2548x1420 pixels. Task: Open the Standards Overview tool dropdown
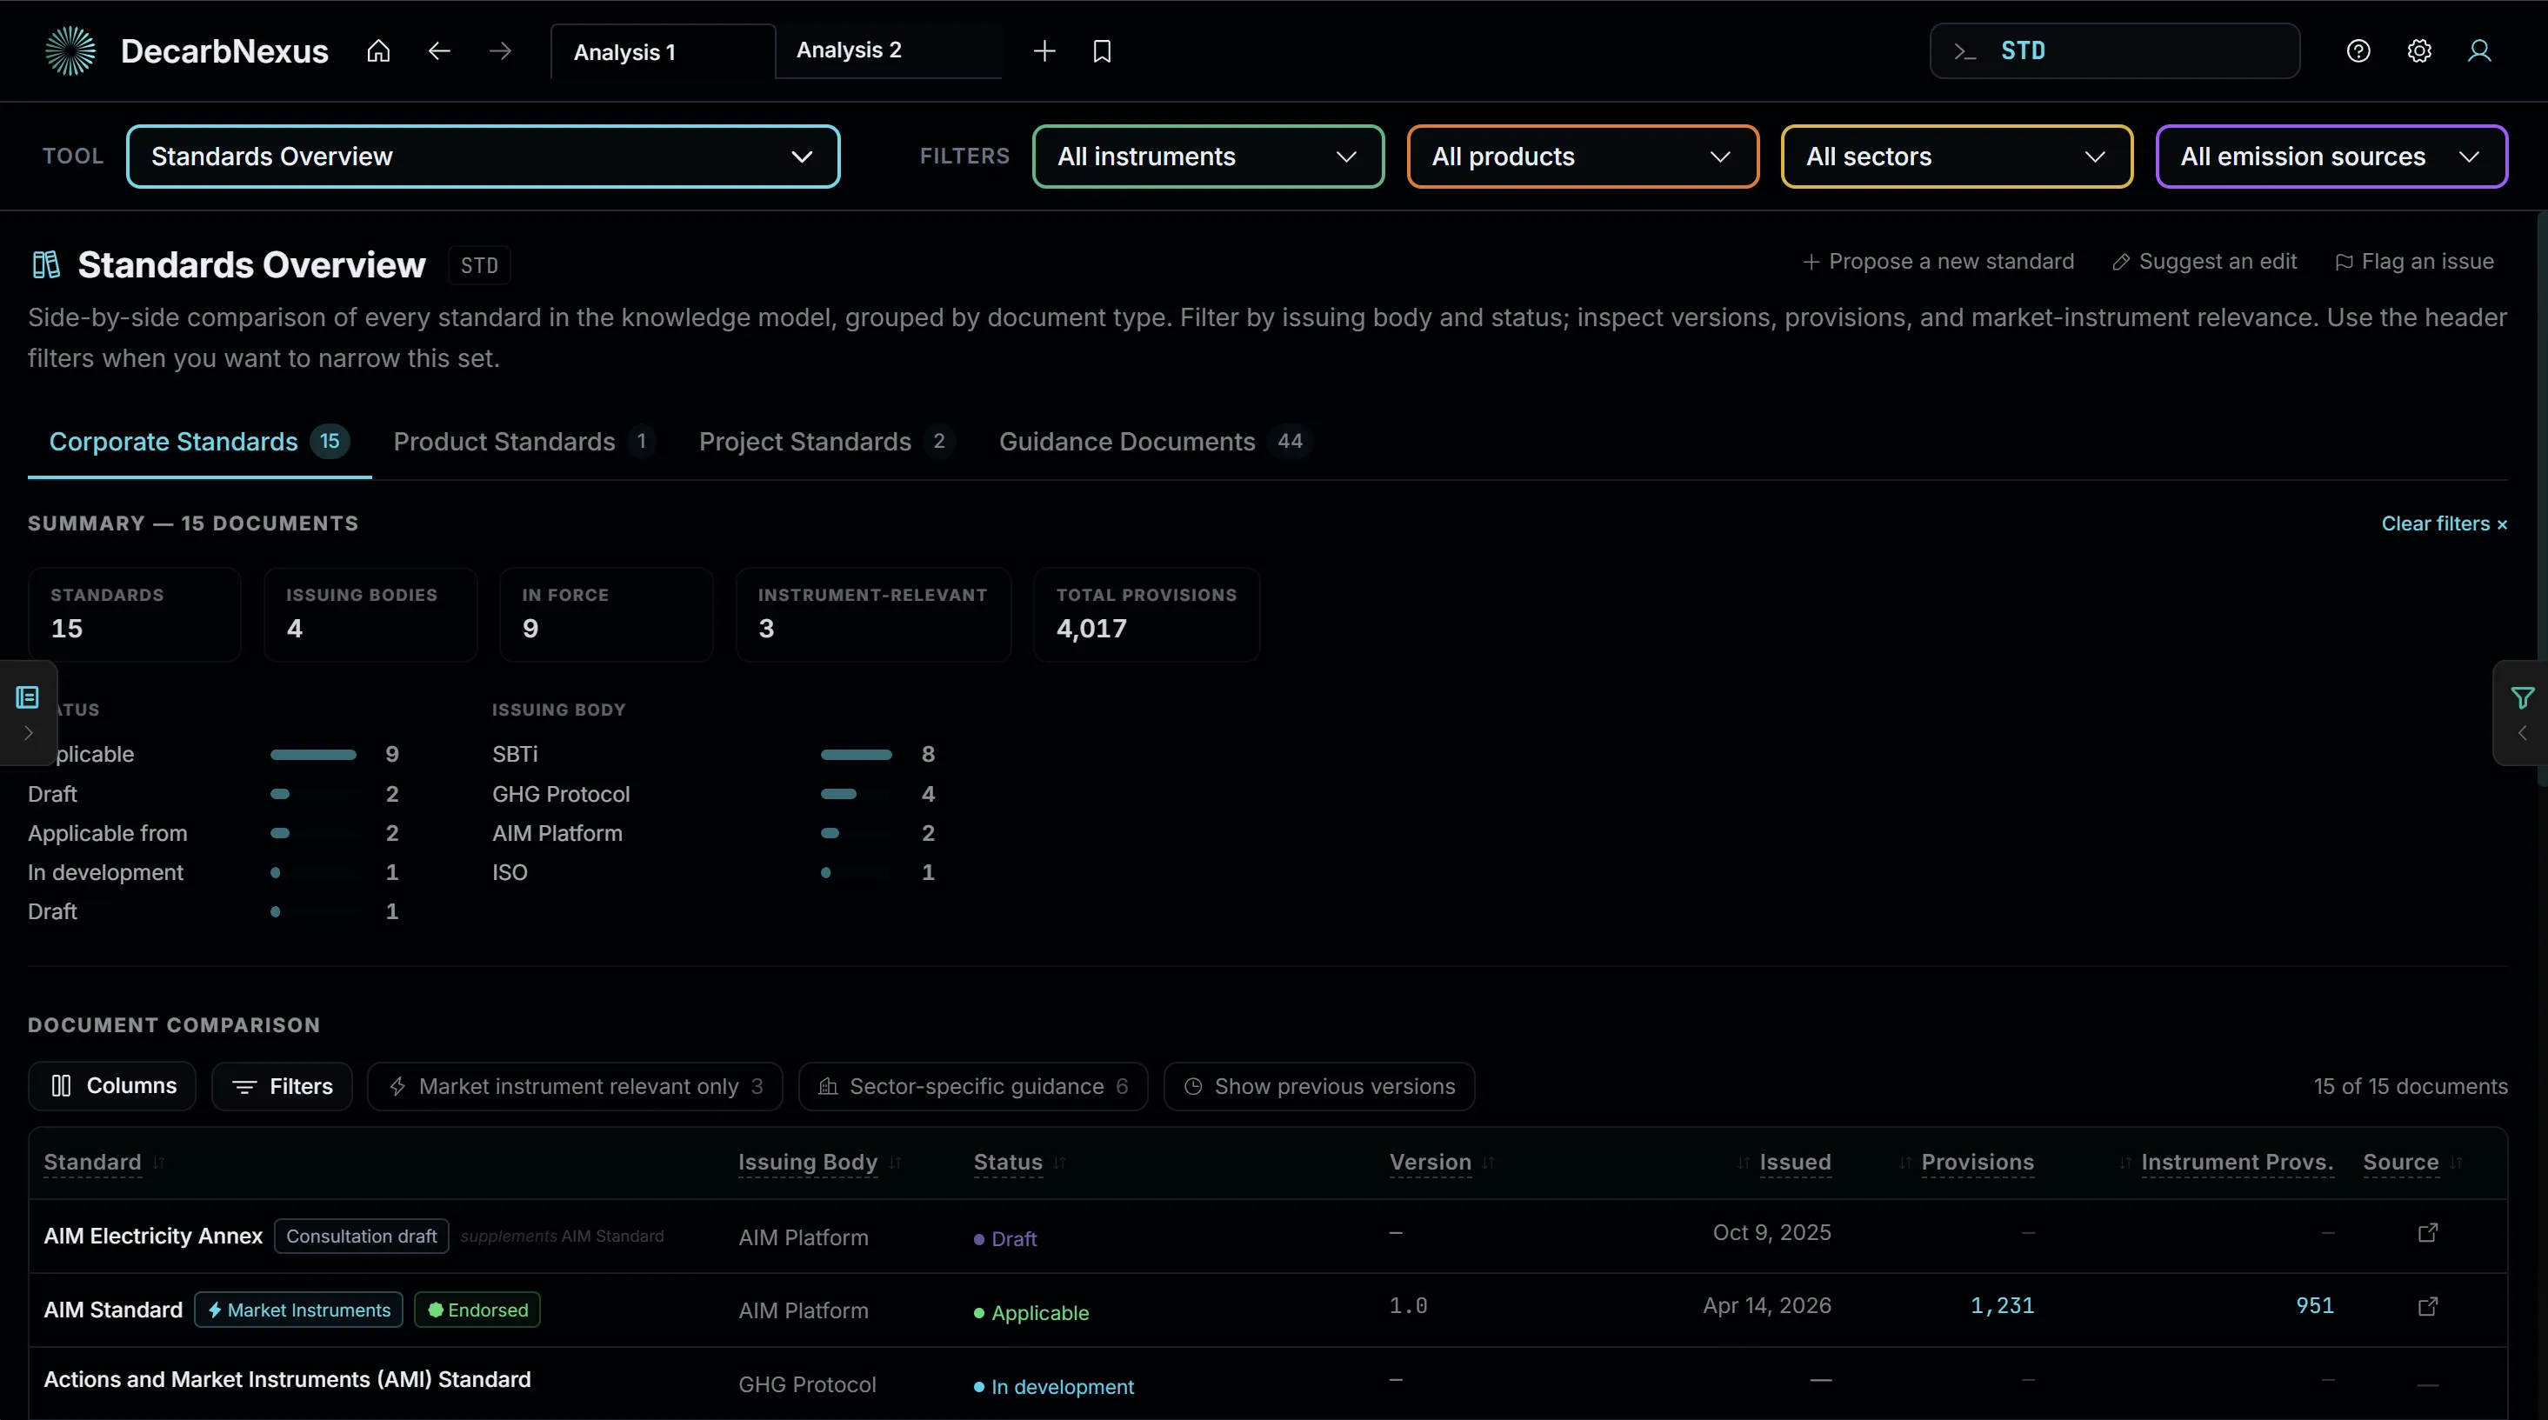(x=484, y=157)
